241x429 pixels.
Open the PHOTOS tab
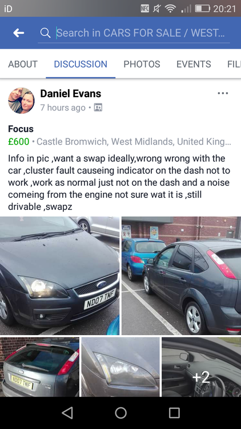[142, 64]
